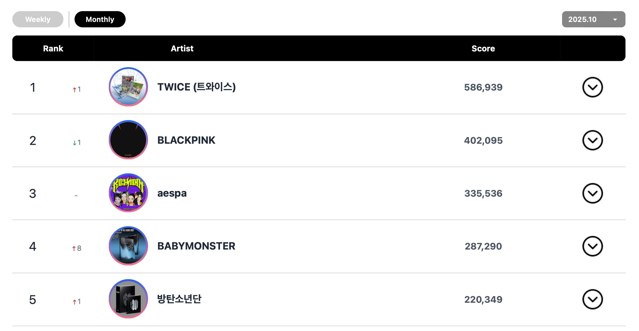Switch to the Weekly chart tab

38,19
